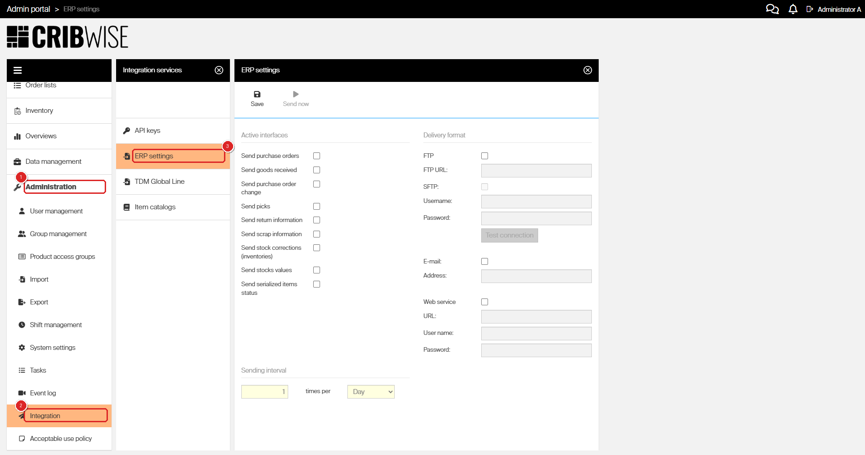Click the Export icon

coord(22,302)
